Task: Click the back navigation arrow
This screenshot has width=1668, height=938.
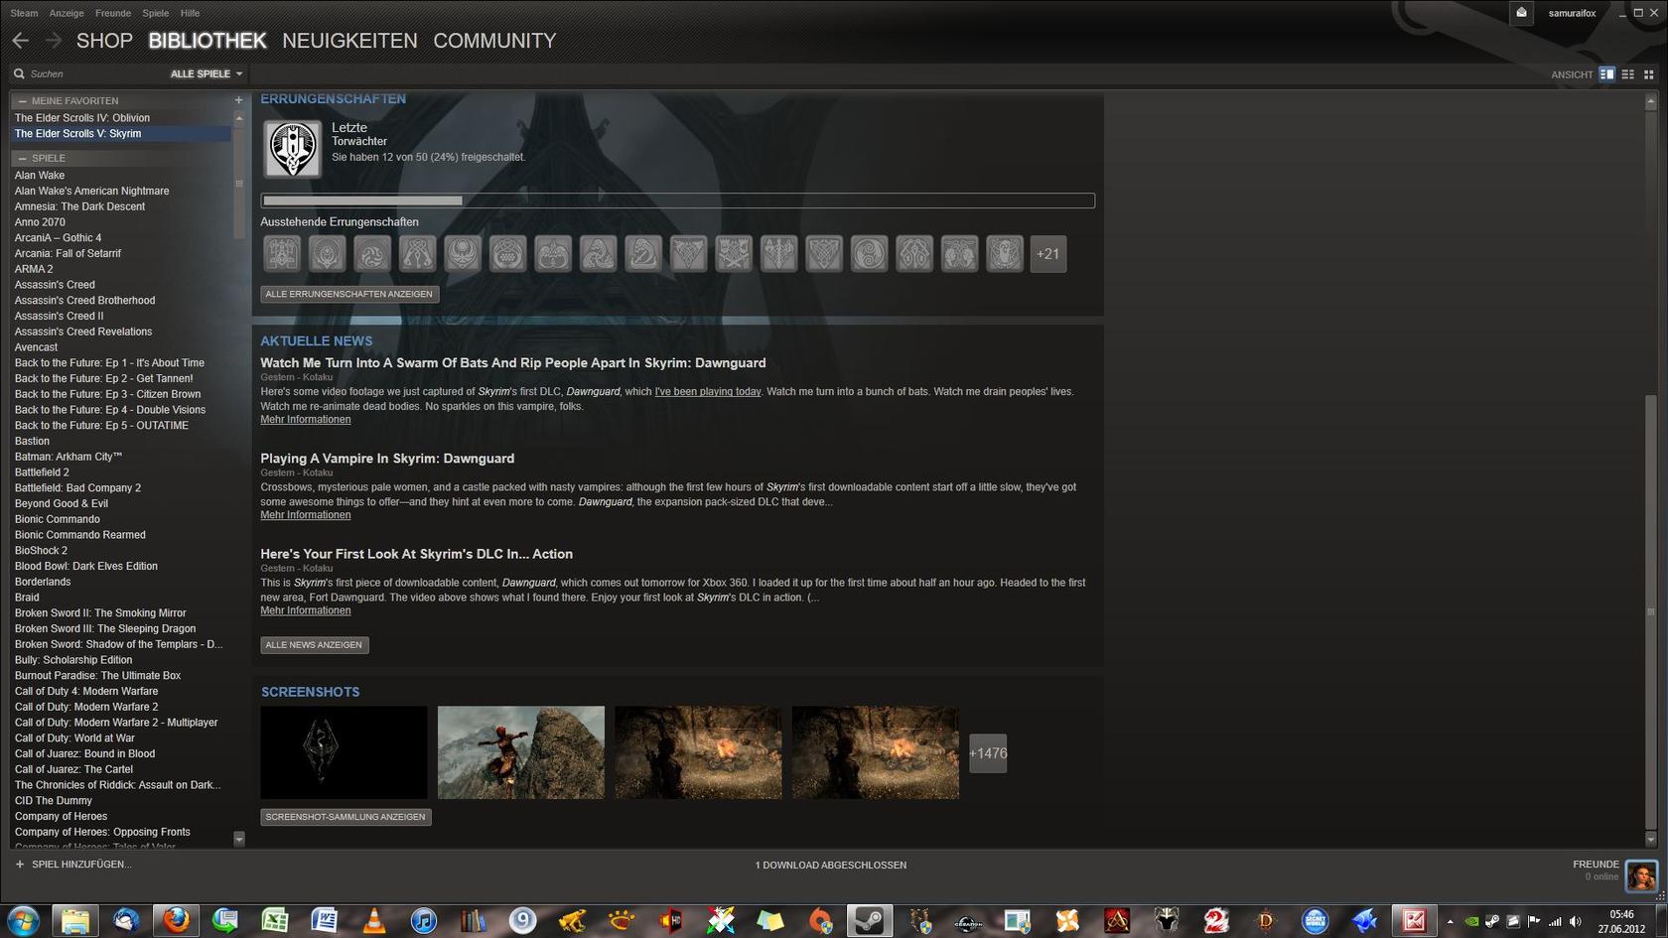Action: click(21, 41)
